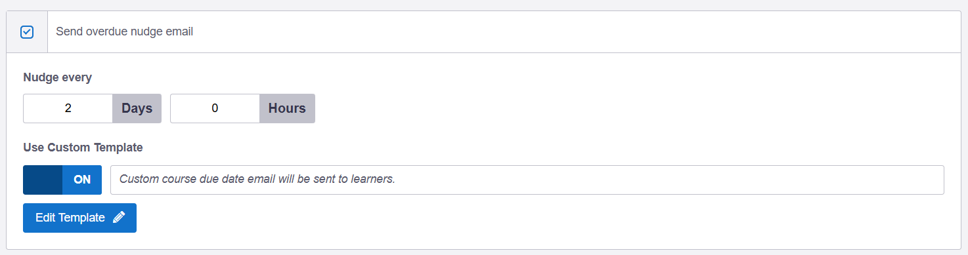Click the value 0 in the Hours box
Image resolution: width=968 pixels, height=255 pixels.
click(x=215, y=109)
